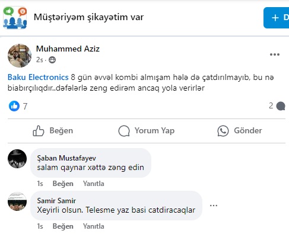Image resolution: width=289 pixels, height=234 pixels.
Task: Open Şaban Mustafayev's avatar
Action: pos(17,159)
